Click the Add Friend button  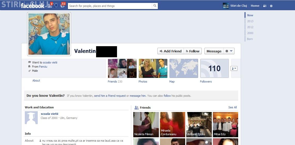click(x=170, y=51)
